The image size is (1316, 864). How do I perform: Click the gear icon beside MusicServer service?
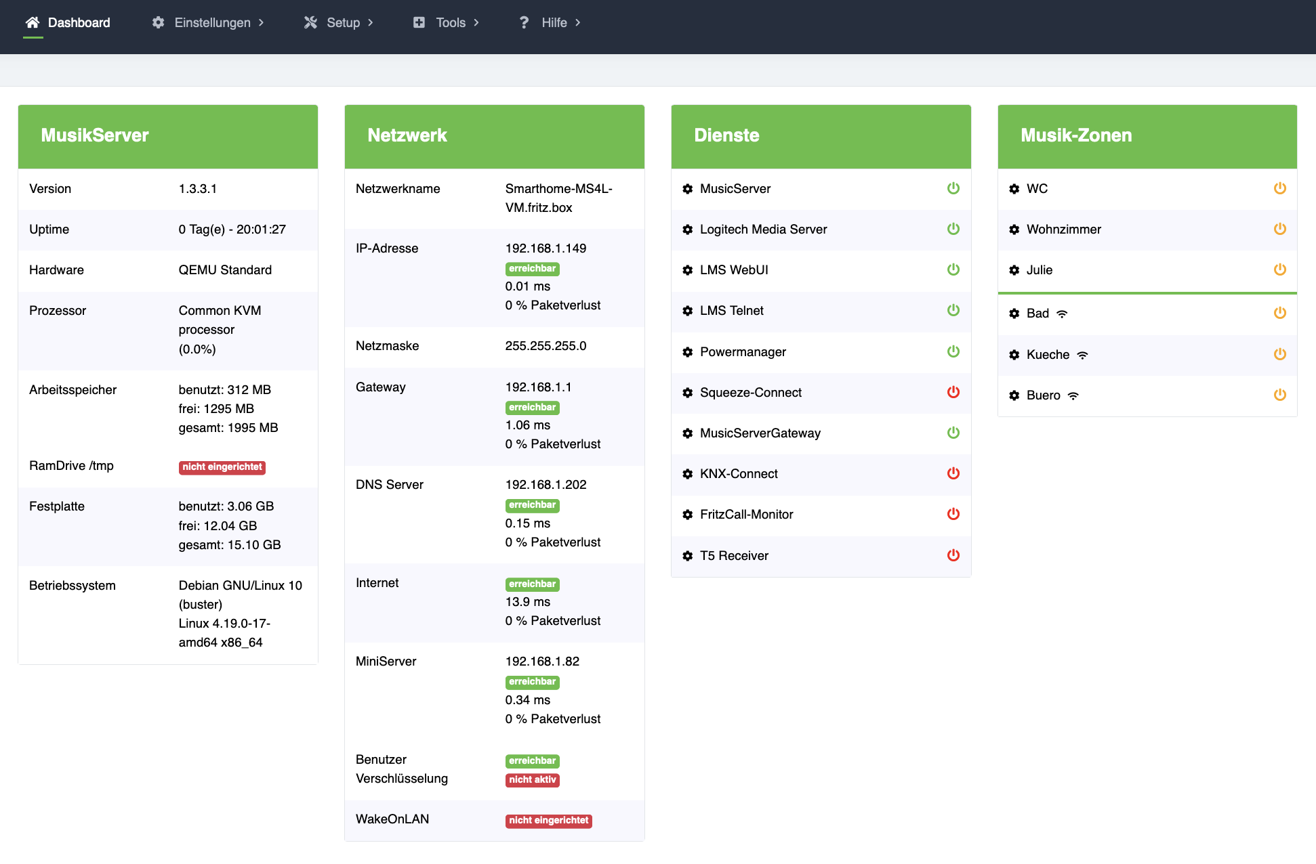point(687,189)
